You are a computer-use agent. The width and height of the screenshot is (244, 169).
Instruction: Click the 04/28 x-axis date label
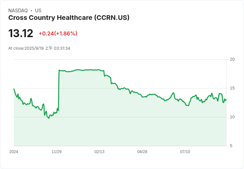click(142, 151)
